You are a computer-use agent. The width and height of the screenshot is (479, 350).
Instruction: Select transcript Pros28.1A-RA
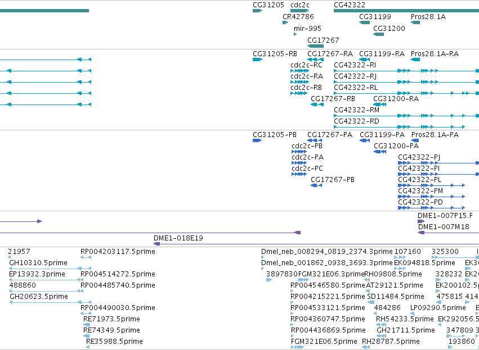pyautogui.click(x=415, y=60)
